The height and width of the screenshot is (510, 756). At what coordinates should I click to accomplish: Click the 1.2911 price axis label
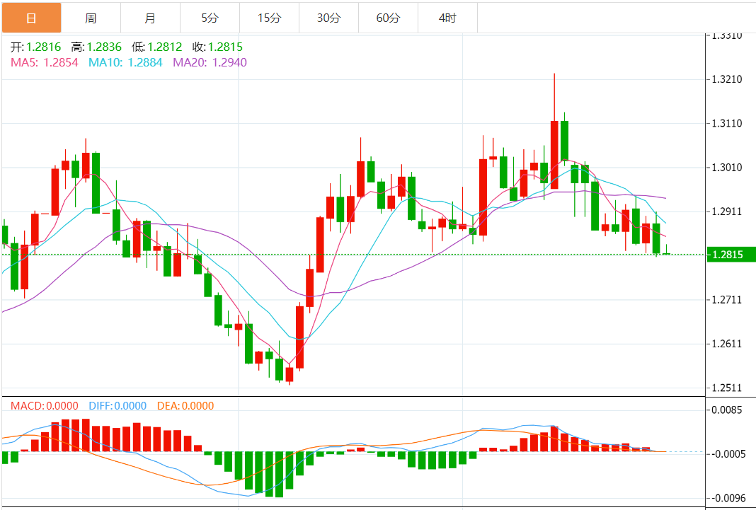tap(726, 212)
